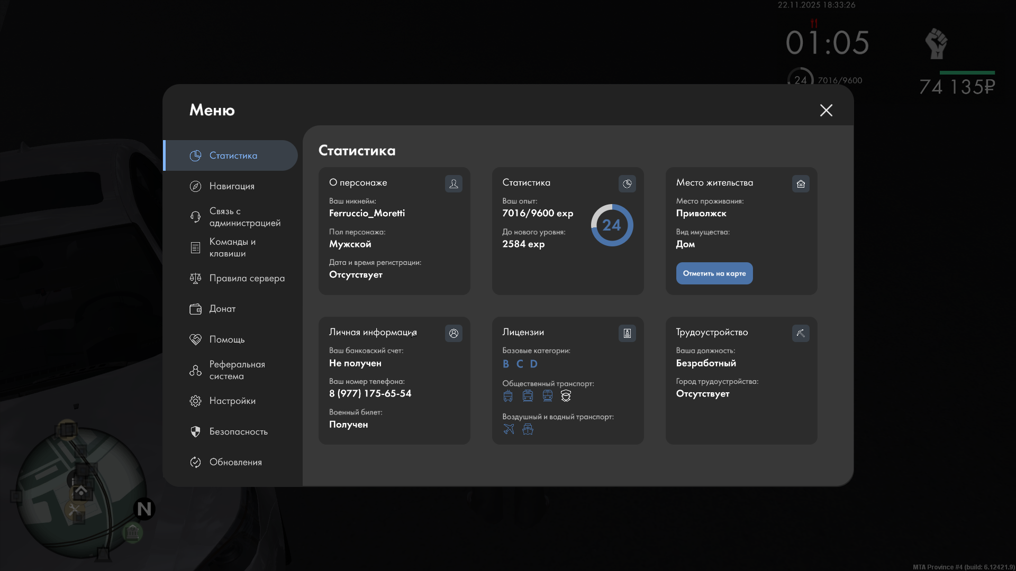Click the person icon in О персонаже card
The height and width of the screenshot is (571, 1016).
coord(453,183)
